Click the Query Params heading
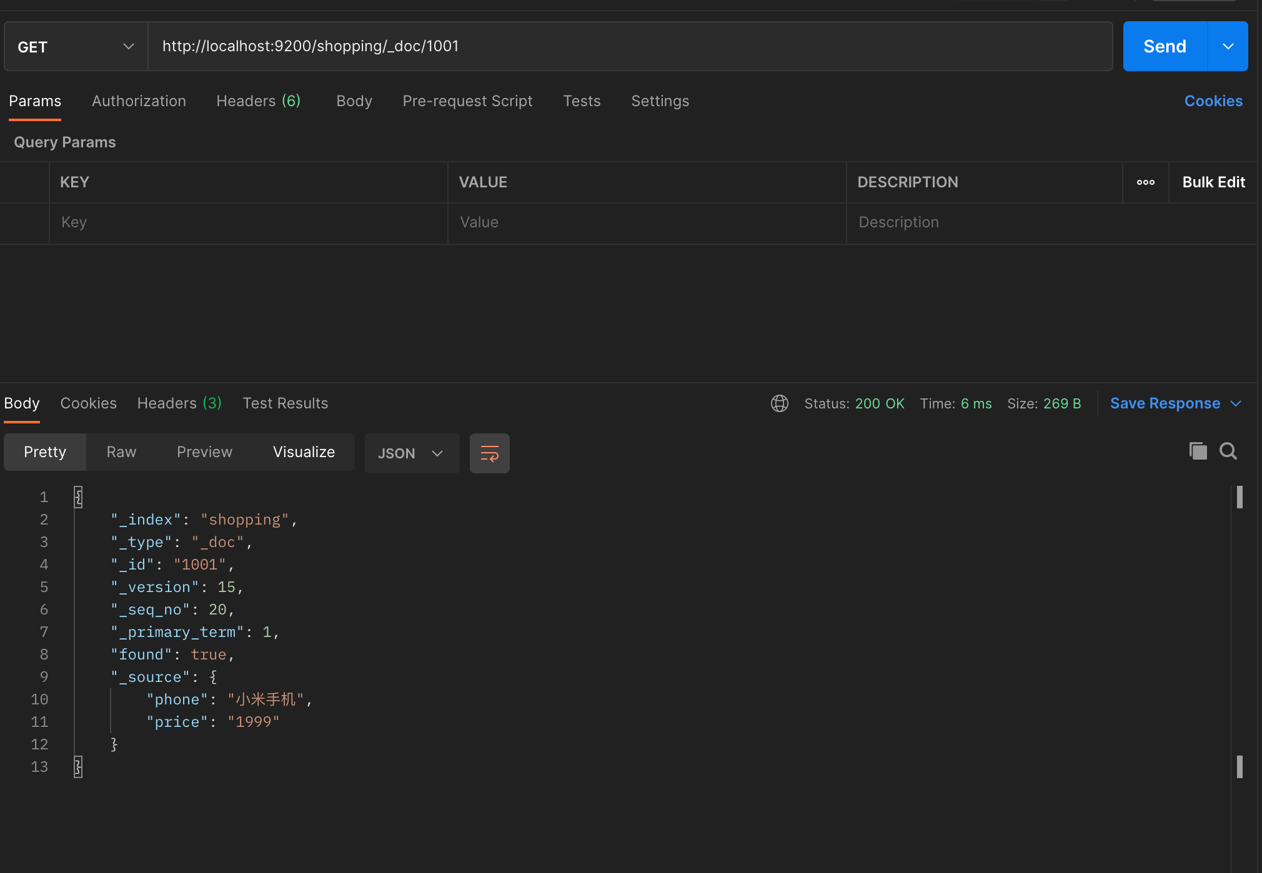Image resolution: width=1262 pixels, height=873 pixels. [65, 142]
